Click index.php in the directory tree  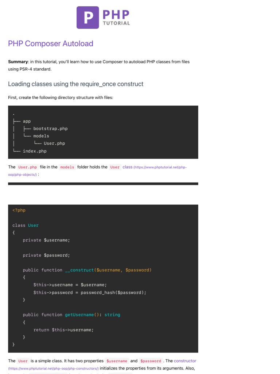(x=35, y=151)
